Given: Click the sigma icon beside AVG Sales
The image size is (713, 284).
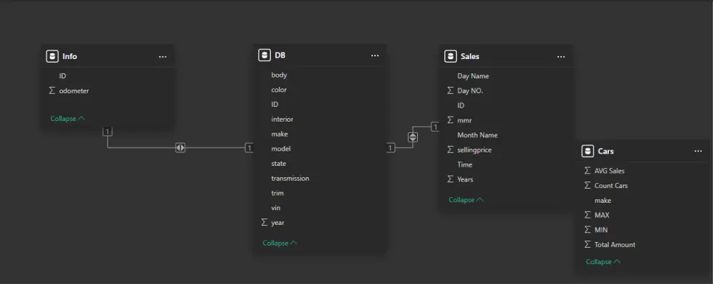Looking at the screenshot, I should [588, 171].
